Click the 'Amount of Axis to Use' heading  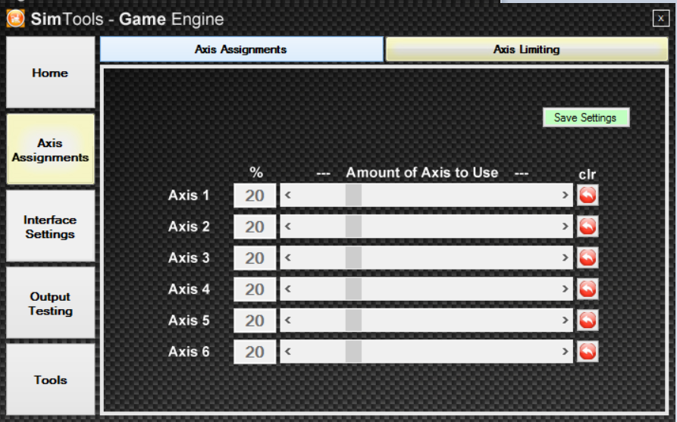(422, 173)
